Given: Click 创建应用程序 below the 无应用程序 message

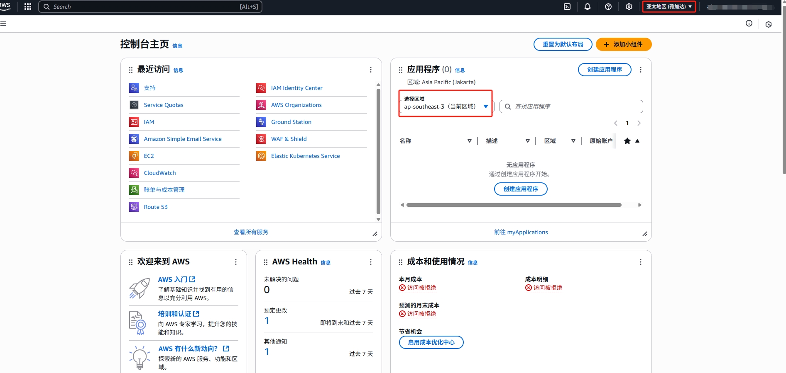Looking at the screenshot, I should coord(521,189).
